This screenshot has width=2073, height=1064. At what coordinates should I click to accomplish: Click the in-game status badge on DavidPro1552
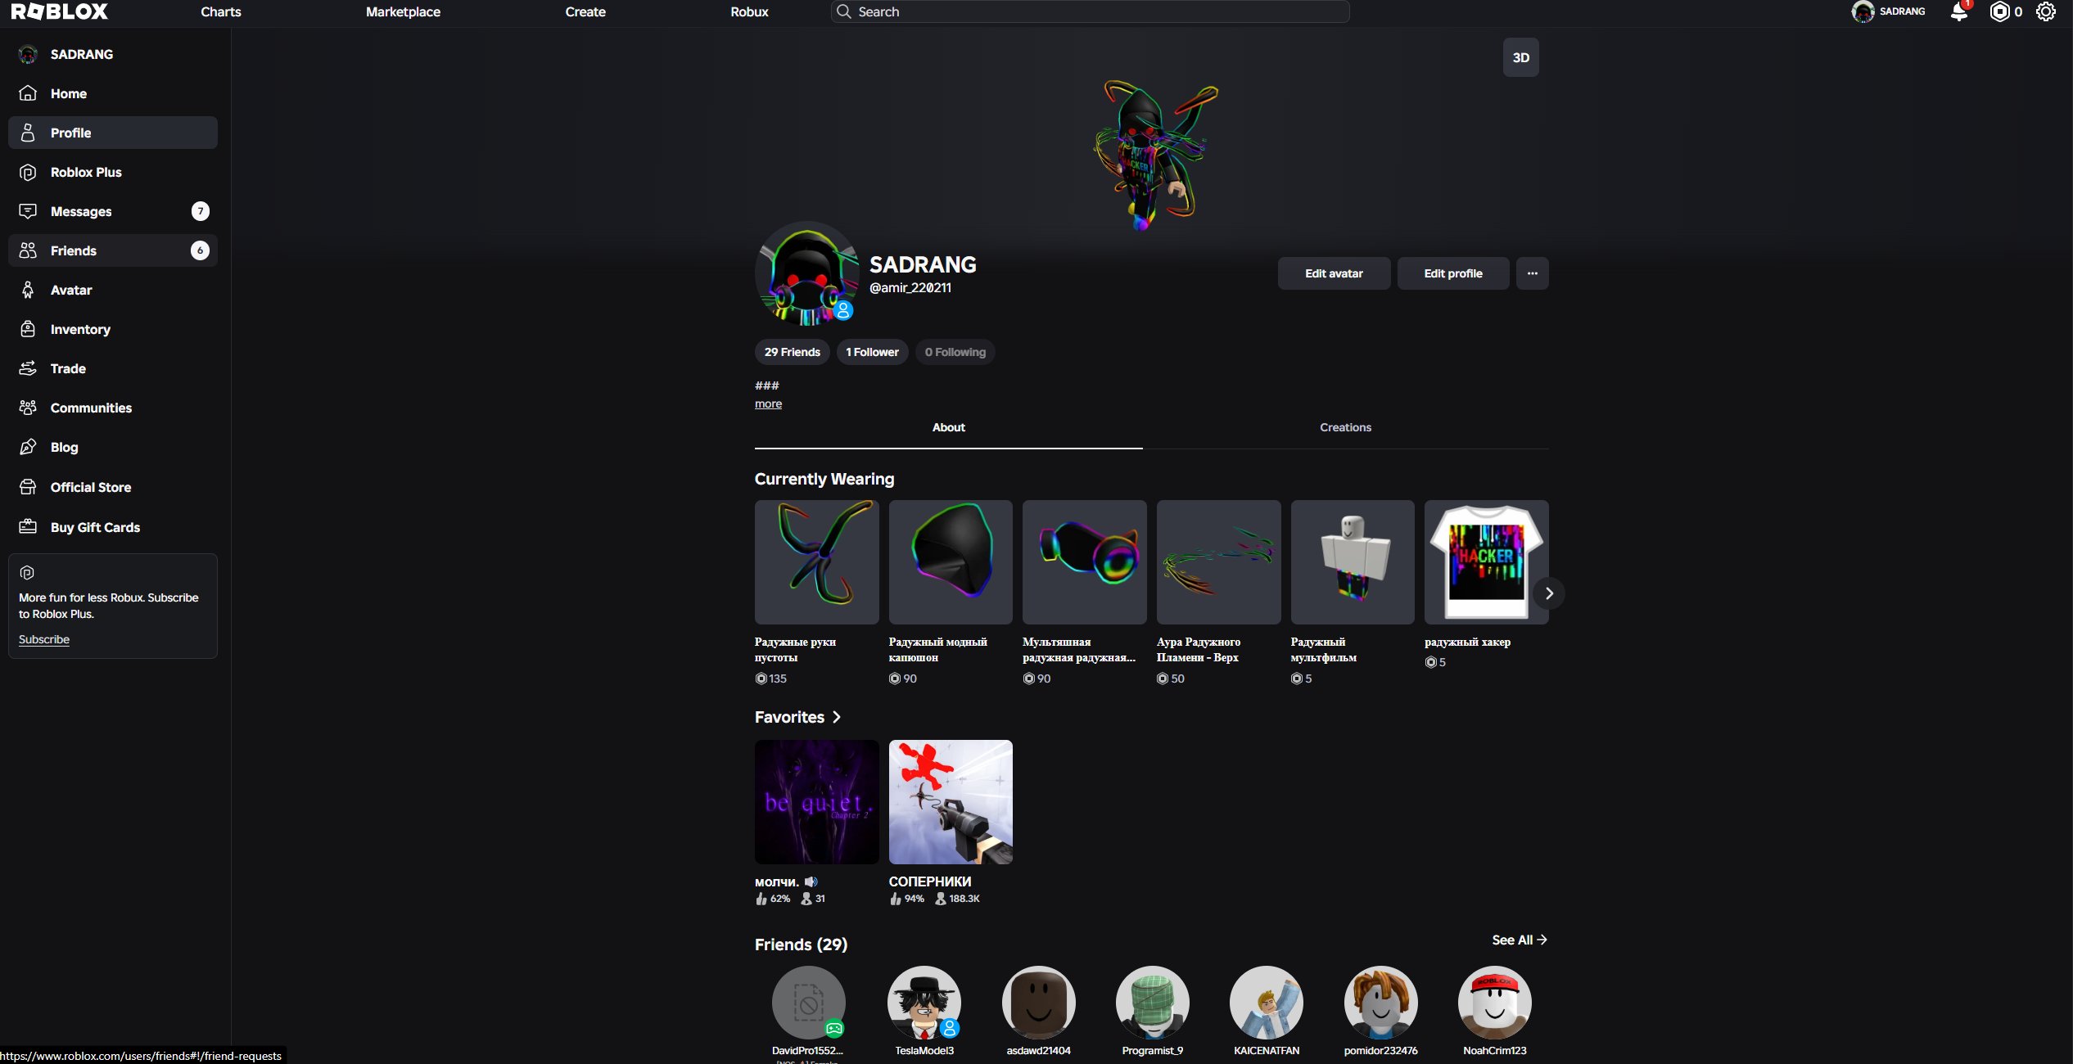pyautogui.click(x=834, y=1029)
